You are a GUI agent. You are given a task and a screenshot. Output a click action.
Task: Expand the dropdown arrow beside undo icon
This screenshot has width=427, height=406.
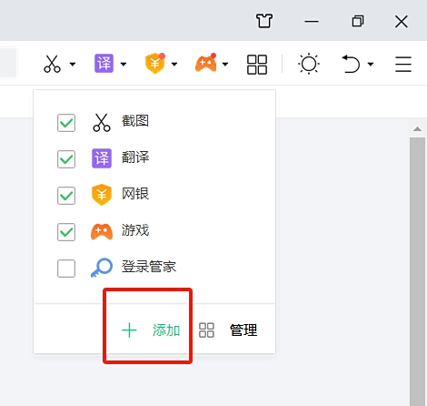click(x=371, y=64)
